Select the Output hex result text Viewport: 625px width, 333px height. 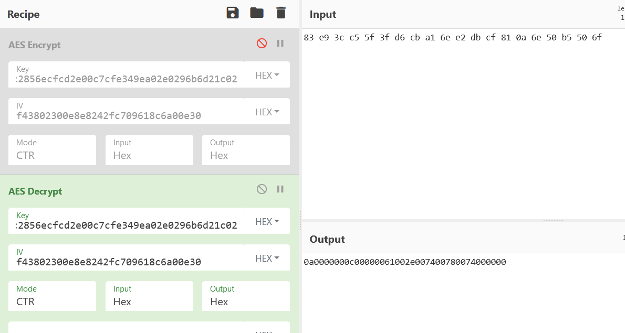404,262
